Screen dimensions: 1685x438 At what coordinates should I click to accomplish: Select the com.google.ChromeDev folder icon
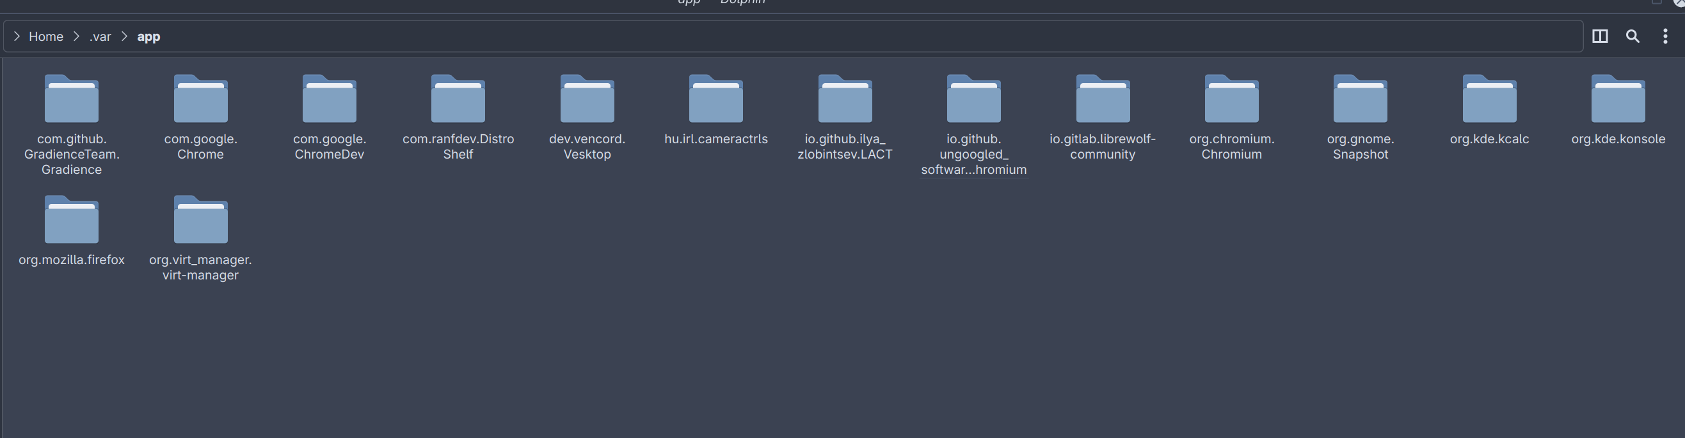coord(330,98)
